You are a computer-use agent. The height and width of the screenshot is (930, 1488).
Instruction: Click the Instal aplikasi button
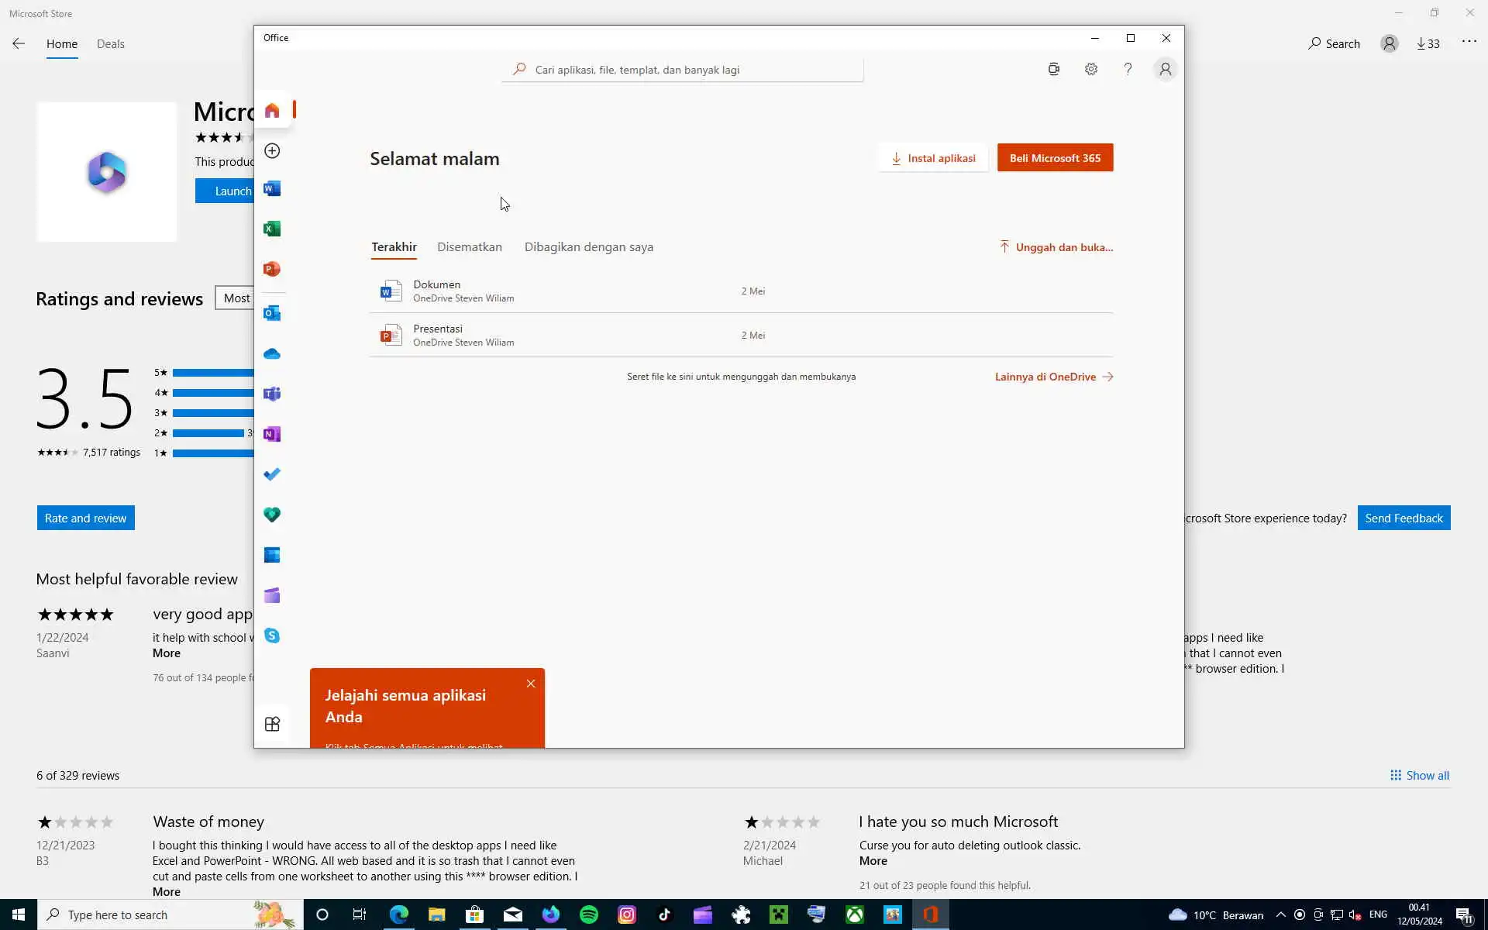coord(933,158)
